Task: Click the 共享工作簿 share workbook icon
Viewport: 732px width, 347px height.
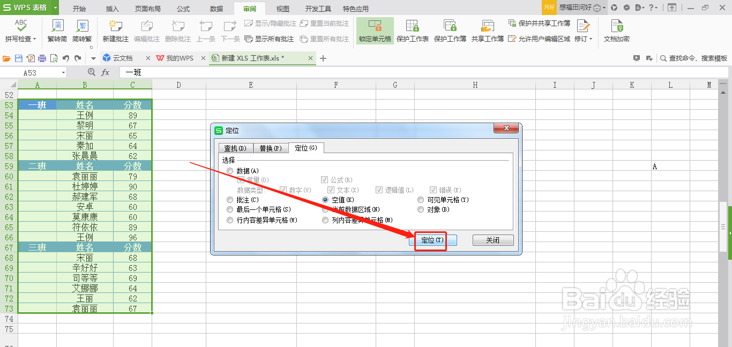Action: tap(487, 31)
